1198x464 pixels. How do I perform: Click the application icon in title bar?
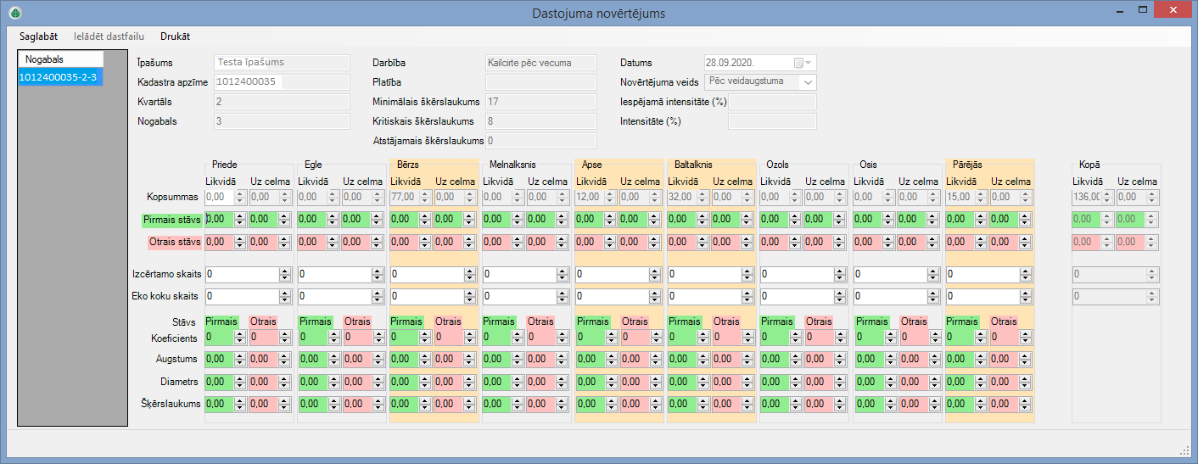tap(14, 13)
